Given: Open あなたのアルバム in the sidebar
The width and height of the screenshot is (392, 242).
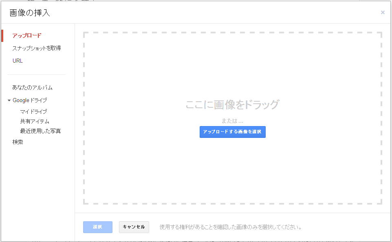Looking at the screenshot, I should [32, 87].
